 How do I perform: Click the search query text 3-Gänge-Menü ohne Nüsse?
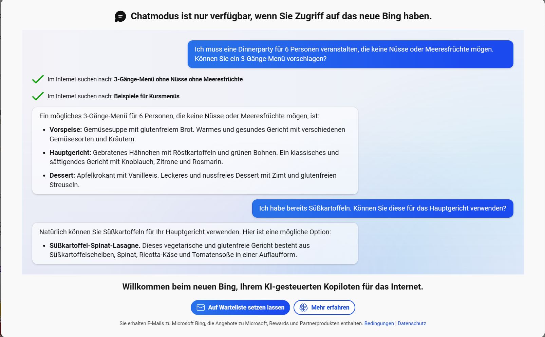[x=178, y=79]
